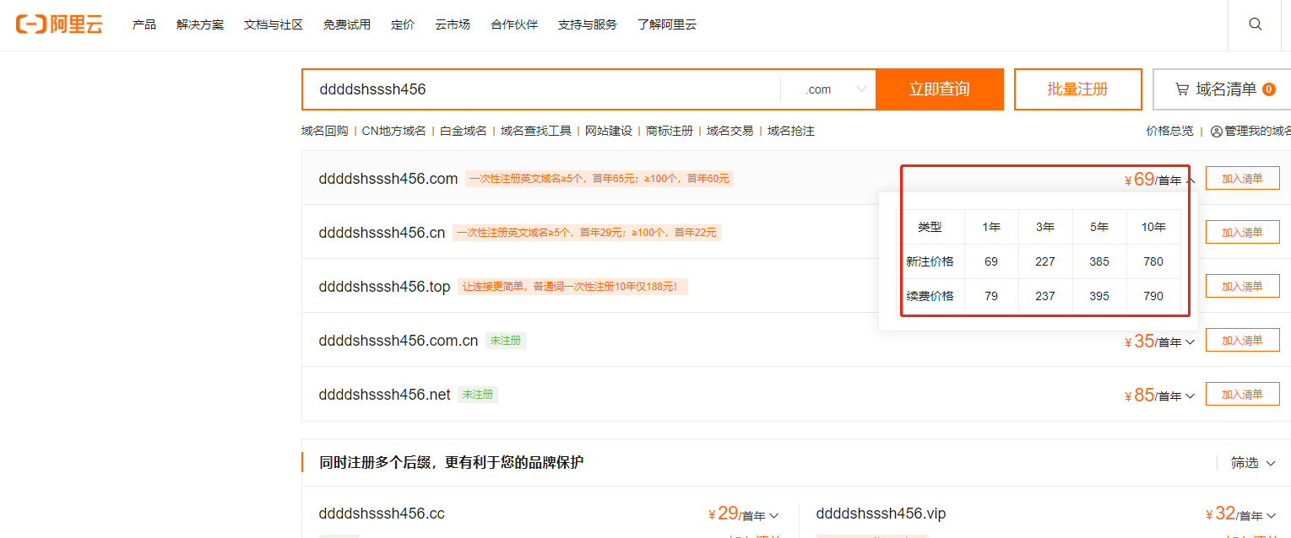Add ddddshsssh456.net to list with 加入清单
1291x538 pixels.
click(x=1242, y=395)
